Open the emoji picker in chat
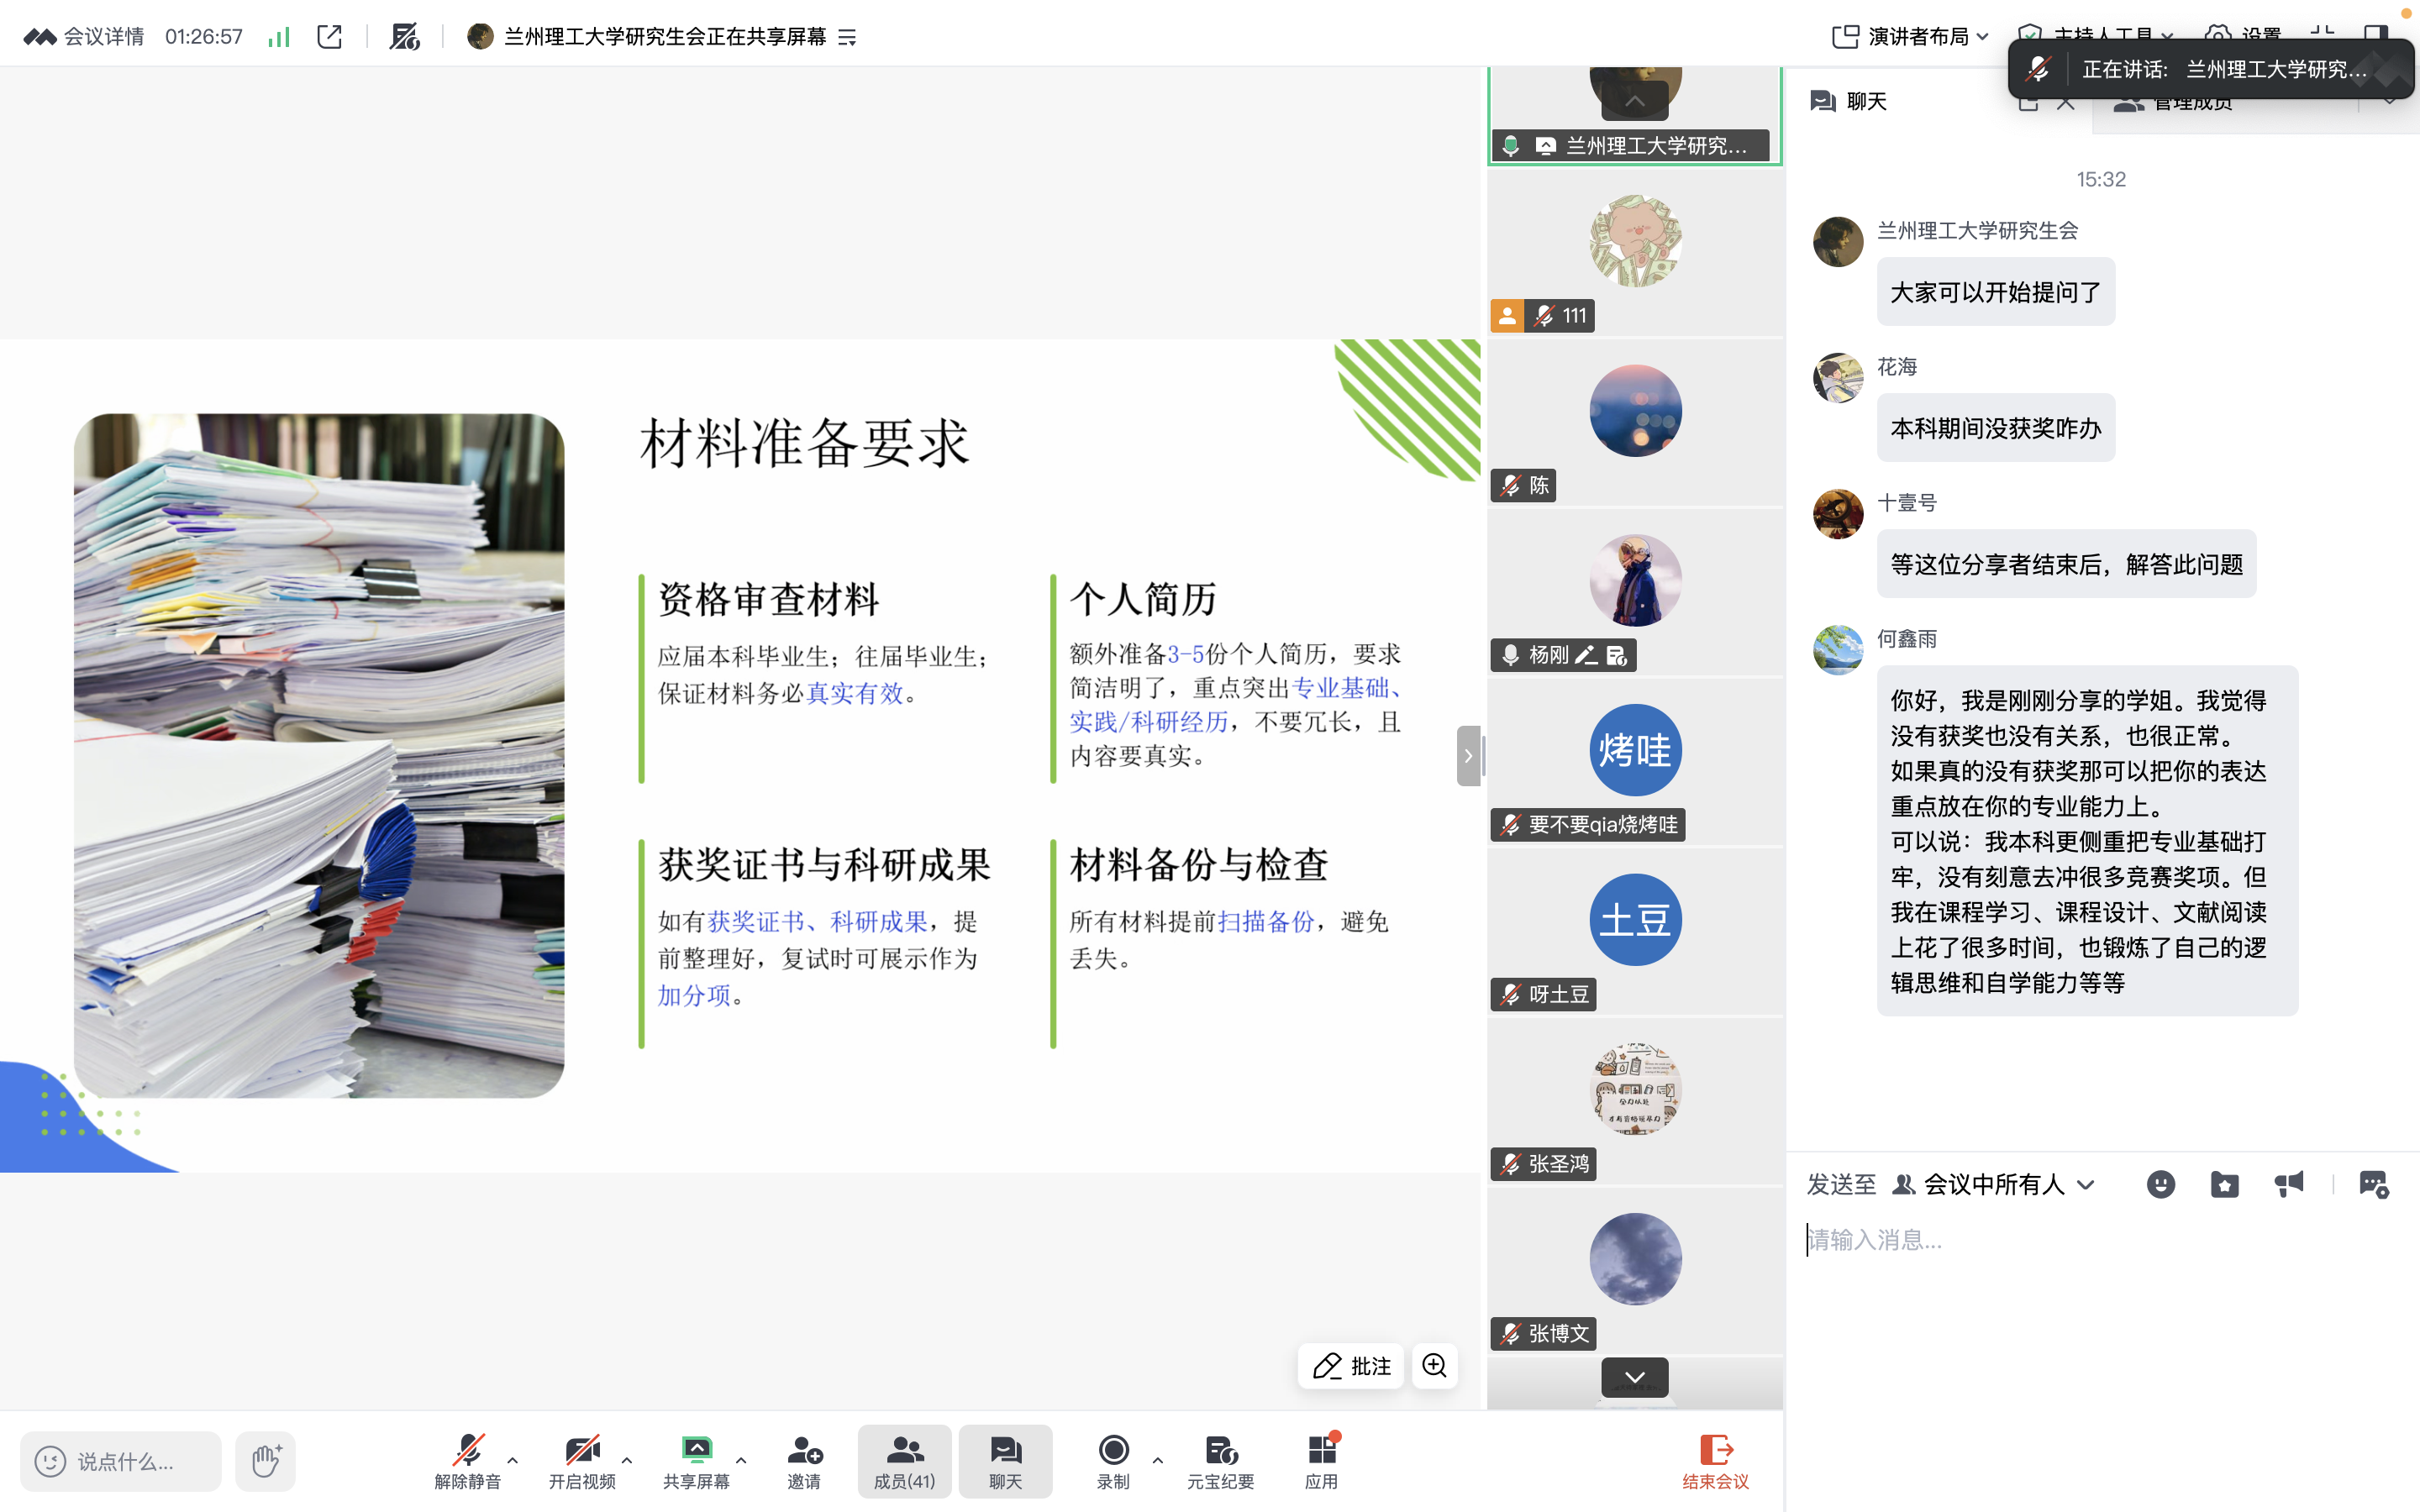Viewport: 2420px width, 1512px height. pos(2160,1185)
